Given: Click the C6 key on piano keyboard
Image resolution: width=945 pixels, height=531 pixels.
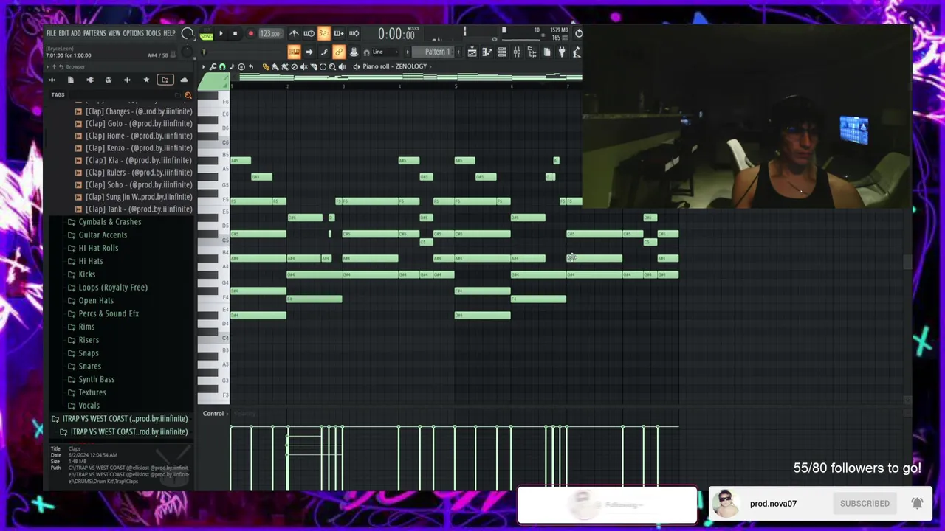Looking at the screenshot, I should tap(214, 142).
